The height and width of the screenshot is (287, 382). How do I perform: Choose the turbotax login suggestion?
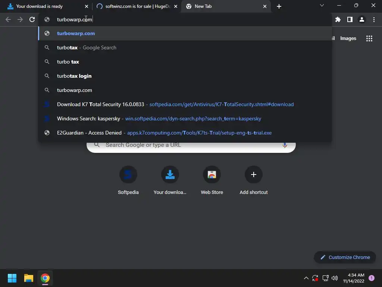pos(185,76)
